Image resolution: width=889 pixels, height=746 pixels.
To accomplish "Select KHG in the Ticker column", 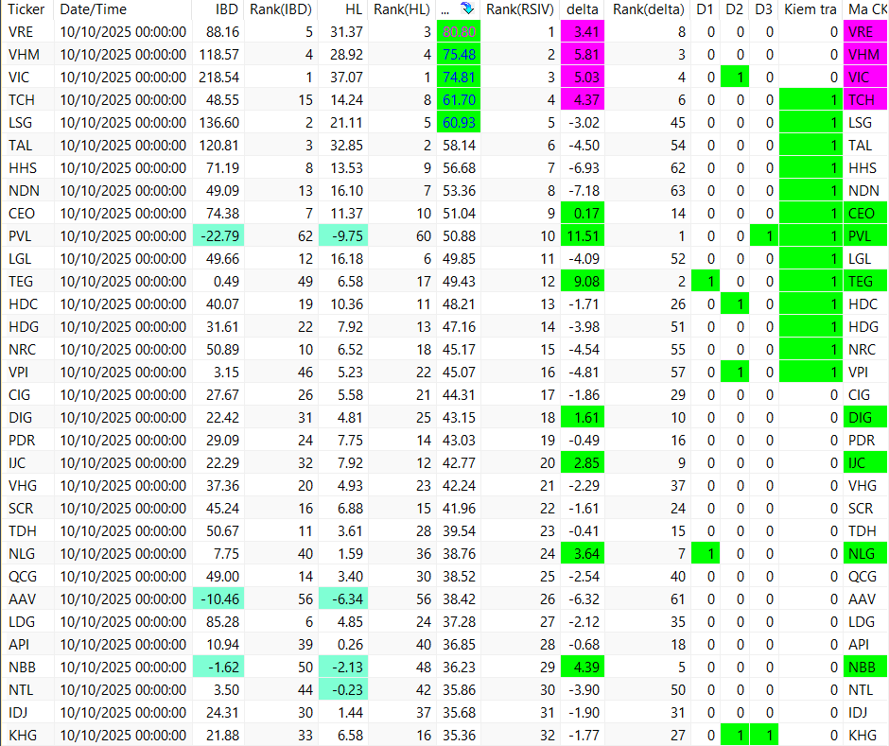I will (23, 736).
